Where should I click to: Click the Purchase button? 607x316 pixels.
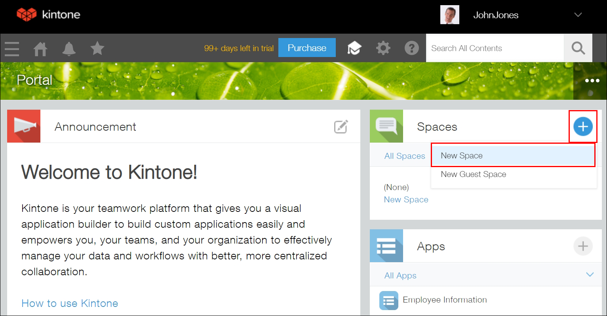[x=307, y=48]
